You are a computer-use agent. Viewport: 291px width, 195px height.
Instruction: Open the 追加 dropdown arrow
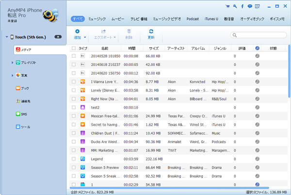(85, 37)
